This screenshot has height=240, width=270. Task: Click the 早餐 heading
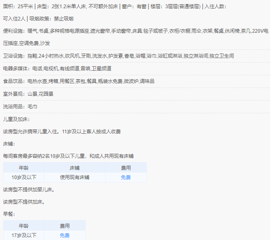pos(9,214)
